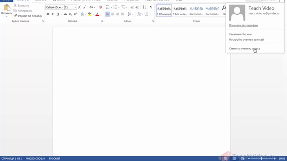Click the line spacing icon
Screen dimensions: 287x161
pos(129,14)
